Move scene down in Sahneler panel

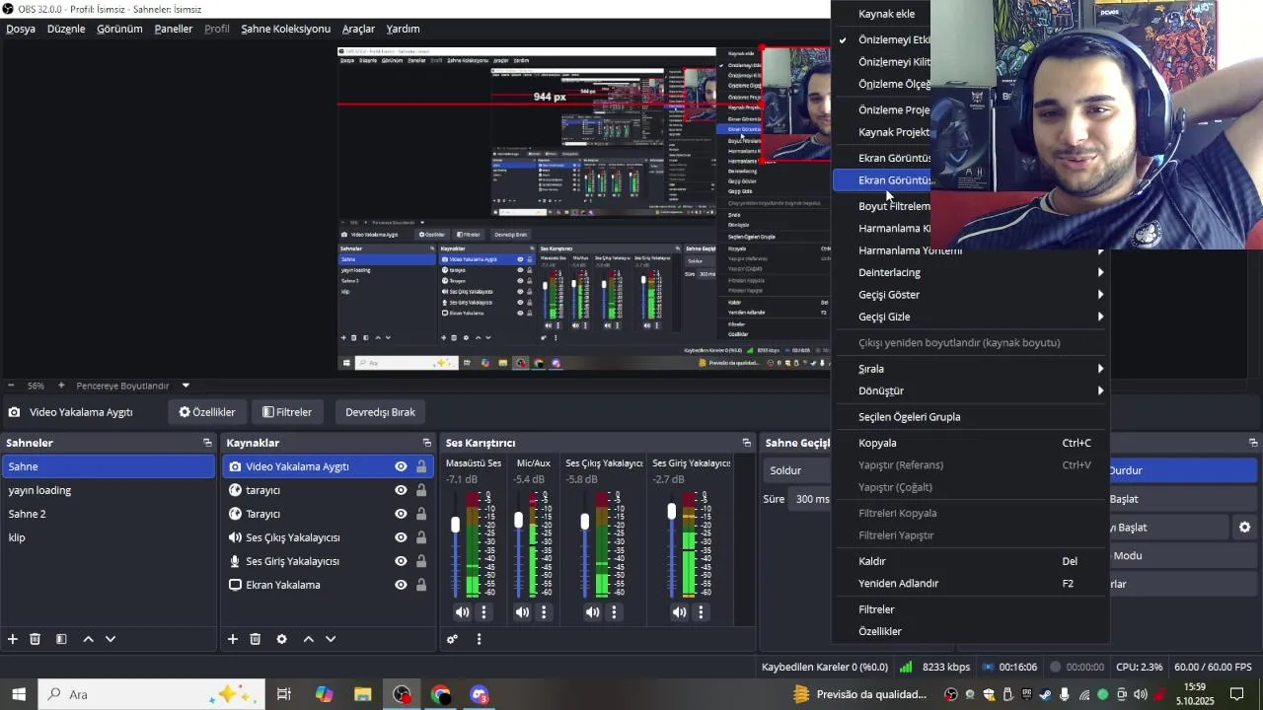(111, 639)
